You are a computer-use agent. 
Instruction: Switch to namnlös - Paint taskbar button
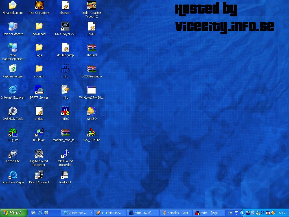[x=176, y=213]
